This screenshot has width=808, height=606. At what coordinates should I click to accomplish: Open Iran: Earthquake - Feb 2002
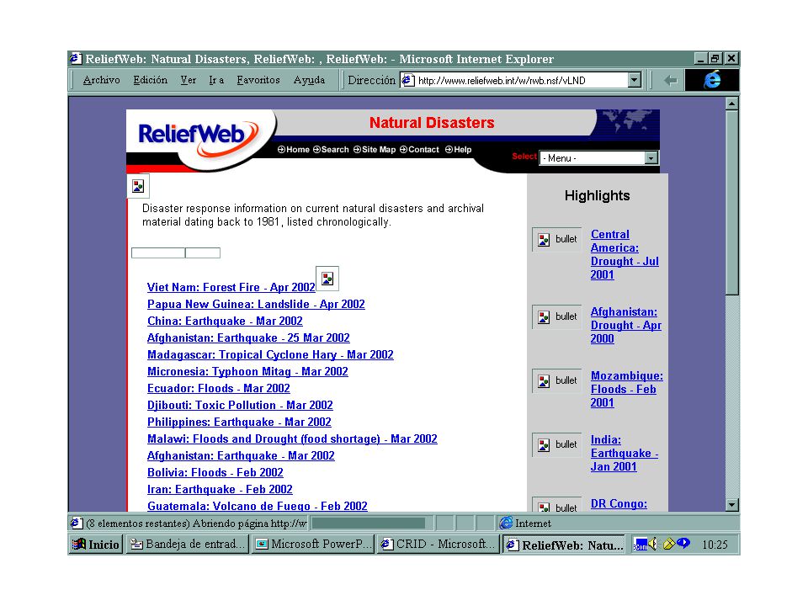220,490
